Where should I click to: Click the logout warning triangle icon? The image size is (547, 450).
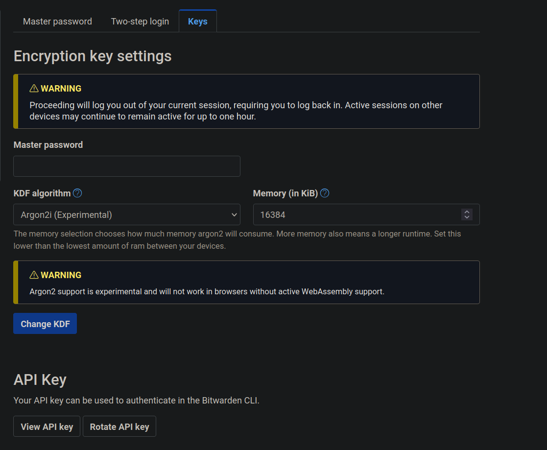point(34,89)
